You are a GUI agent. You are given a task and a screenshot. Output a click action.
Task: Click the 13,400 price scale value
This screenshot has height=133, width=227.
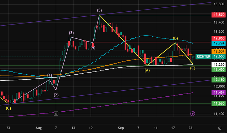click(x=219, y=22)
